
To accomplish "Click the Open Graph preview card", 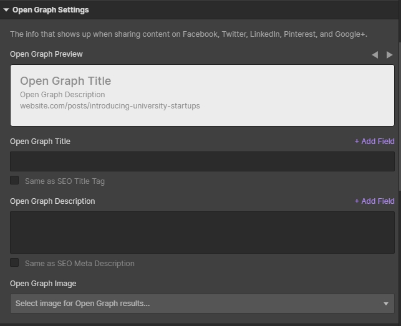I will tap(202, 95).
